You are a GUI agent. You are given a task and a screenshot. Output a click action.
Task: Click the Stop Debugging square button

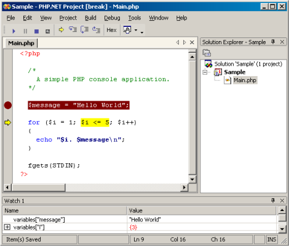click(x=36, y=31)
